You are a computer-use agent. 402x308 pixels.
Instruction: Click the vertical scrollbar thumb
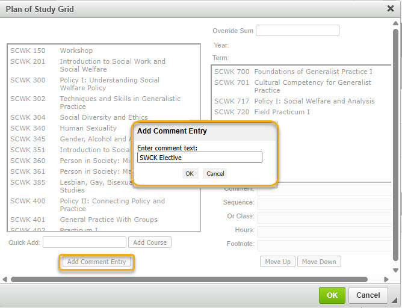pyautogui.click(x=395, y=145)
